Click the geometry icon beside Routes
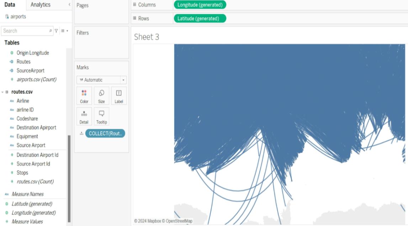 (x=12, y=62)
